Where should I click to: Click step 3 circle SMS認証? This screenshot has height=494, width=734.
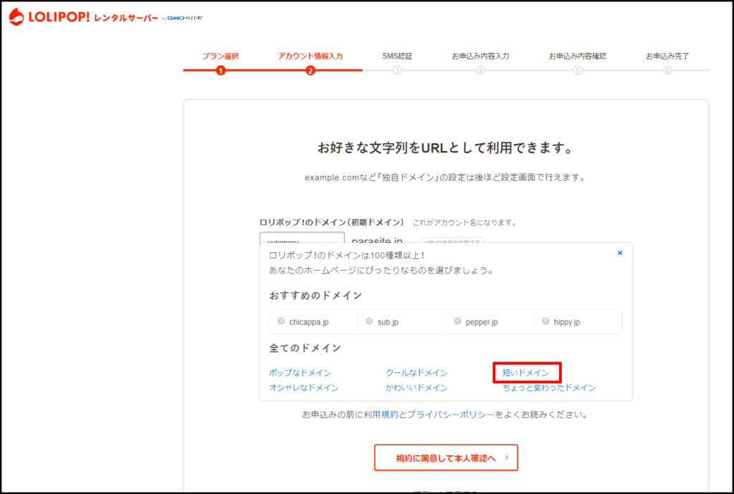click(397, 70)
